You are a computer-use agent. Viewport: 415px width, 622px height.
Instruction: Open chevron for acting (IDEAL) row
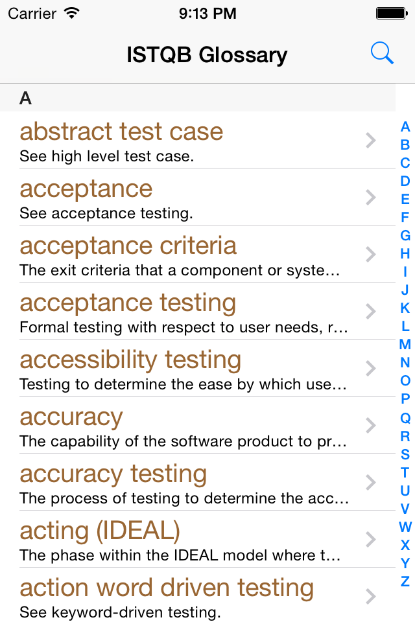coord(370,540)
